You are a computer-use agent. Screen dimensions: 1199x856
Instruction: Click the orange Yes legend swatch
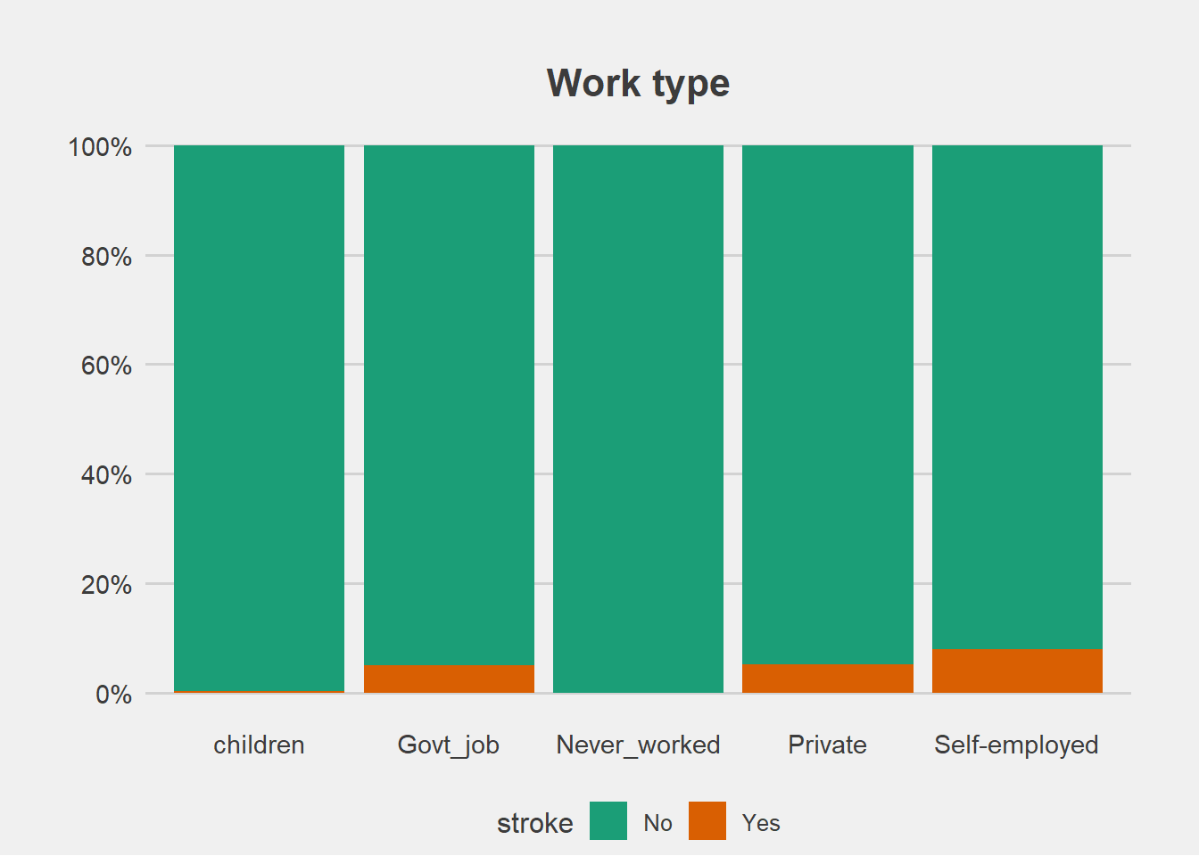pyautogui.click(x=707, y=821)
